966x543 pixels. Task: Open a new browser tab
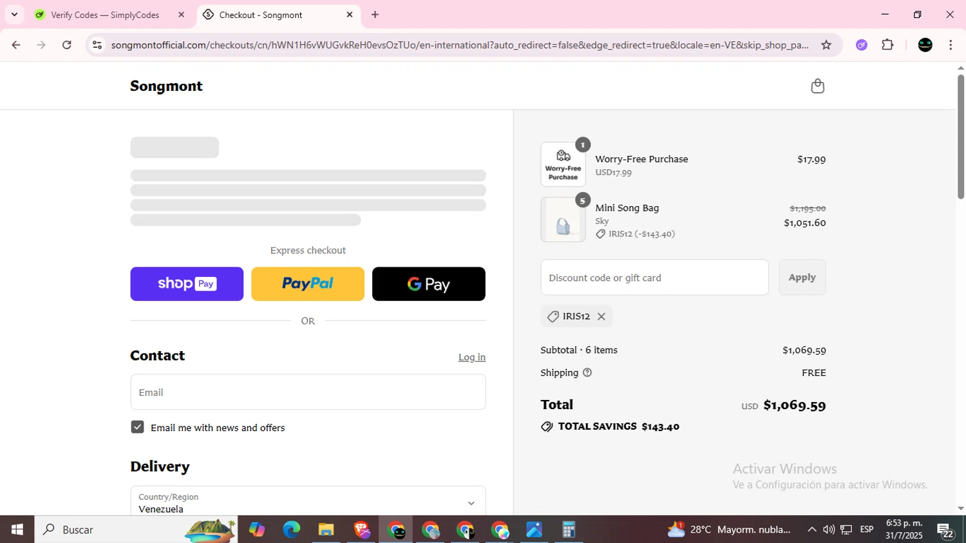pos(375,14)
